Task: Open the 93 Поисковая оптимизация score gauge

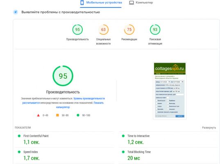Action: (155, 30)
